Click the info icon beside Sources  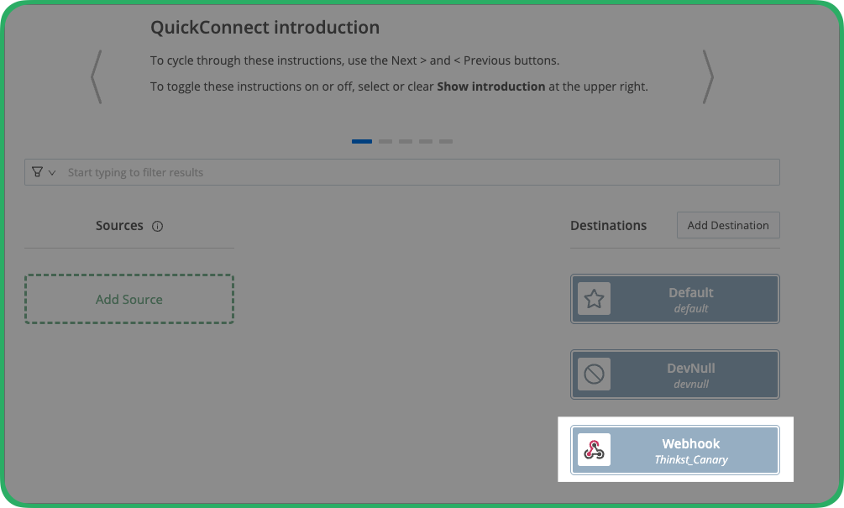tap(157, 226)
